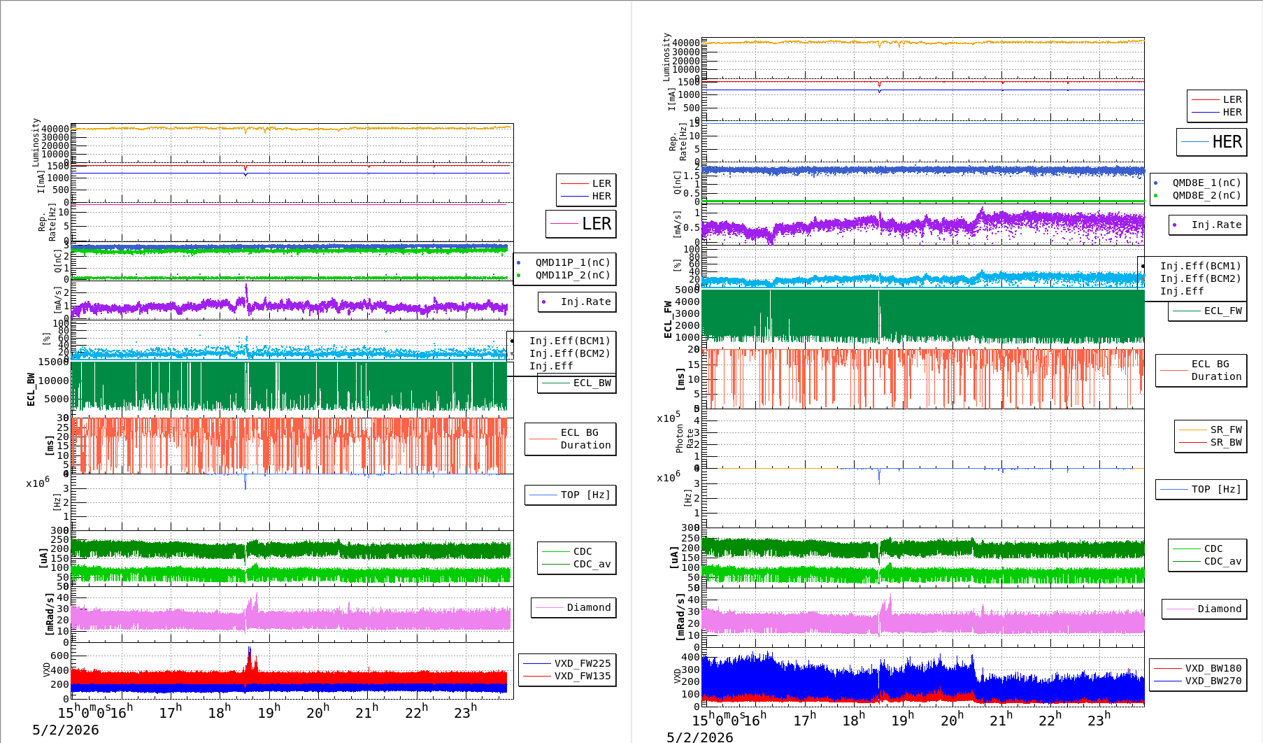
Task: Click the ECL_BW y-axis label
Action: click(31, 389)
